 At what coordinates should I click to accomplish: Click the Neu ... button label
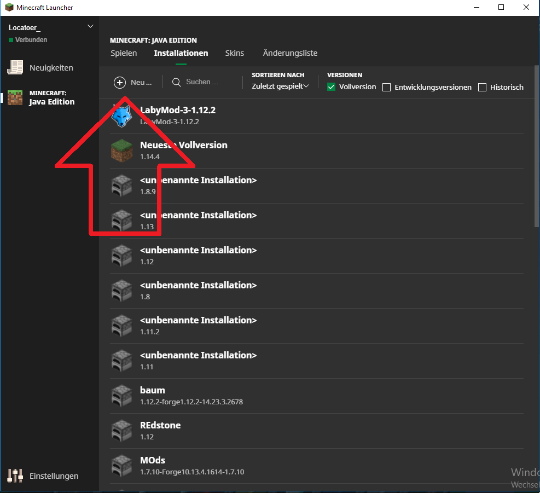141,83
